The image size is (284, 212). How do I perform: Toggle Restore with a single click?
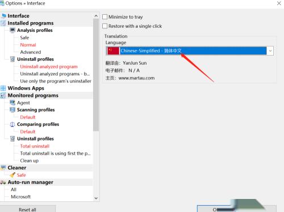point(105,26)
